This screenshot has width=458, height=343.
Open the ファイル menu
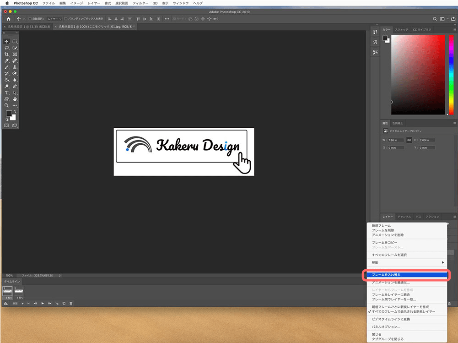coord(48,3)
